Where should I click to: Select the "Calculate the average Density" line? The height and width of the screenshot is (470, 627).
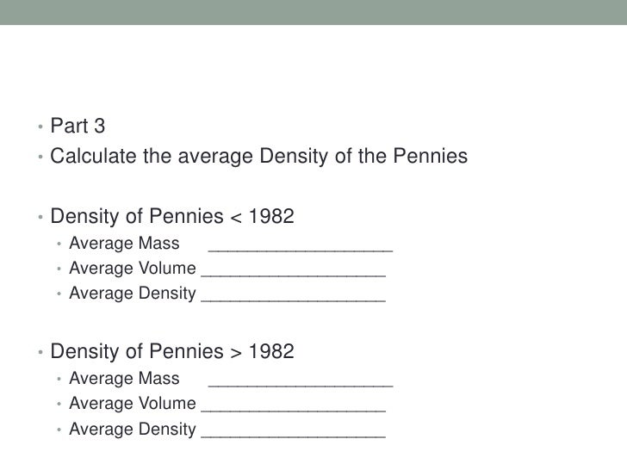(x=258, y=158)
